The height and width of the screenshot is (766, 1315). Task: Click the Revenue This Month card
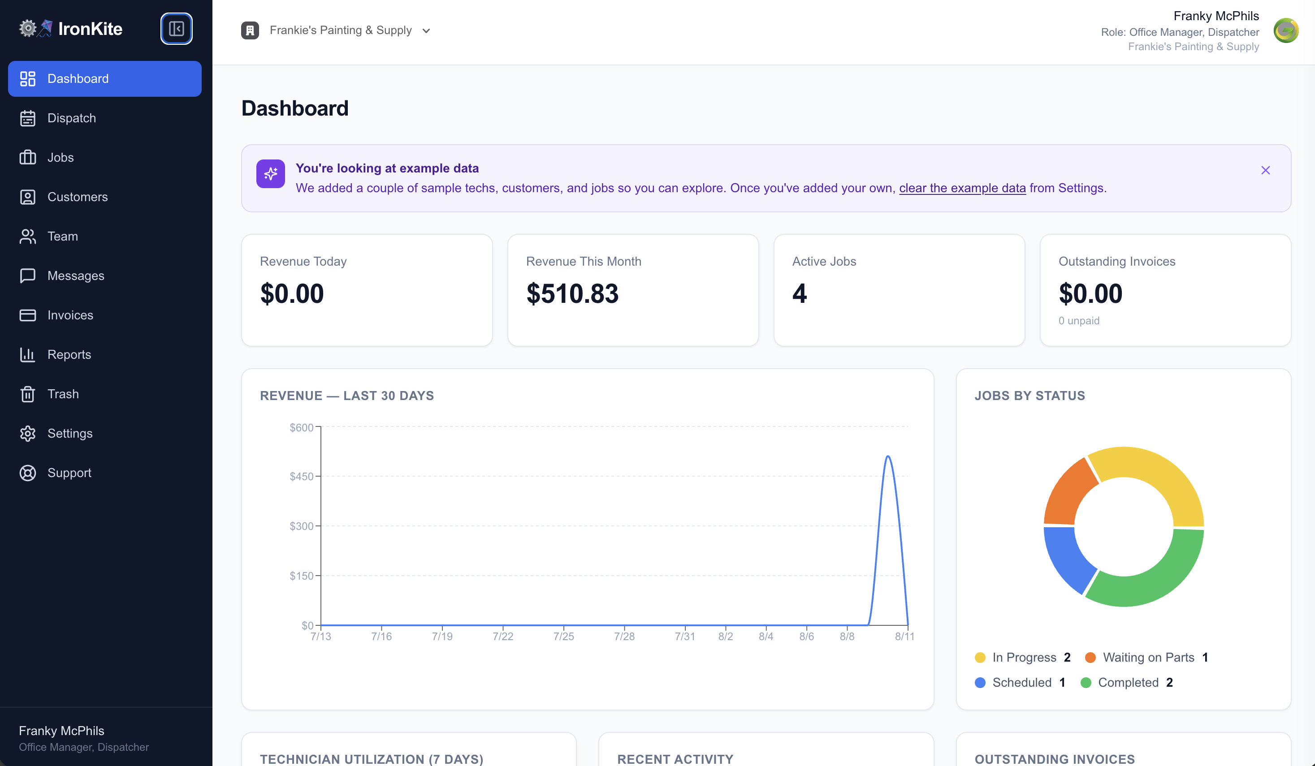[x=633, y=290]
